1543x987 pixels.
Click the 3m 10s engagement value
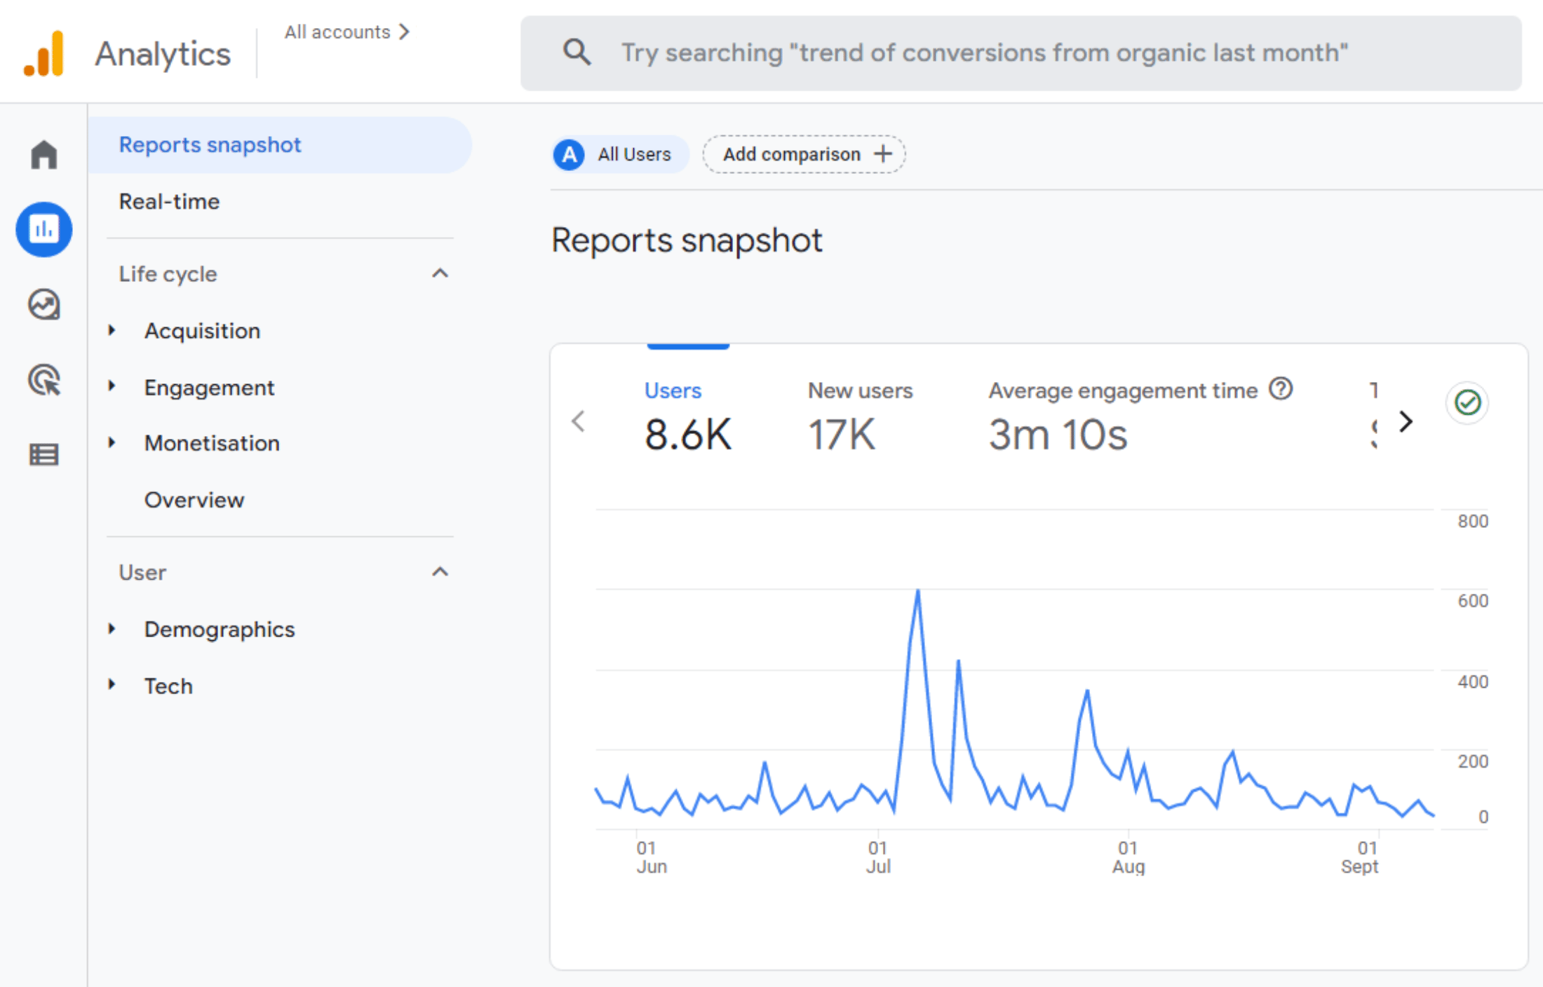1058,435
